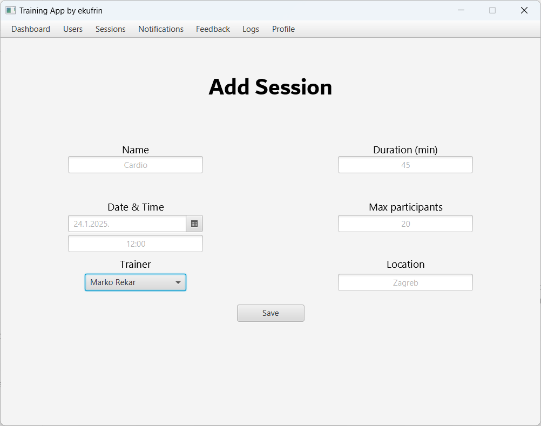Click the Location label

[405, 264]
